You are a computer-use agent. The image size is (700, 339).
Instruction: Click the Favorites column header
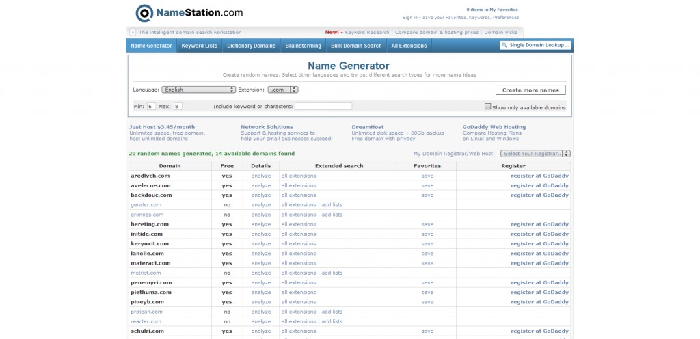click(427, 166)
